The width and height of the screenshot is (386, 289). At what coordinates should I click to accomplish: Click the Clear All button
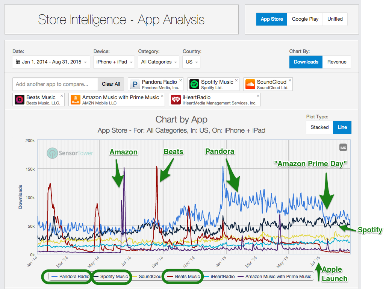(x=111, y=84)
